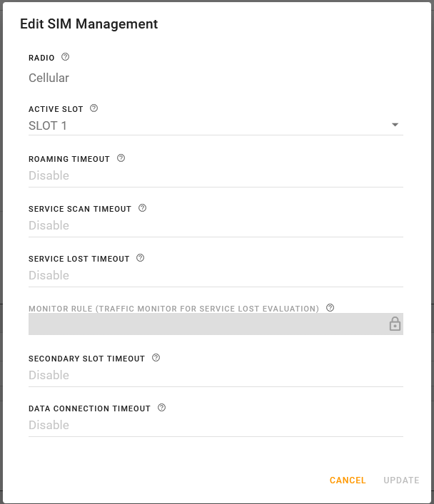Focus the Roaming Timeout input field
The image size is (434, 504).
point(214,176)
